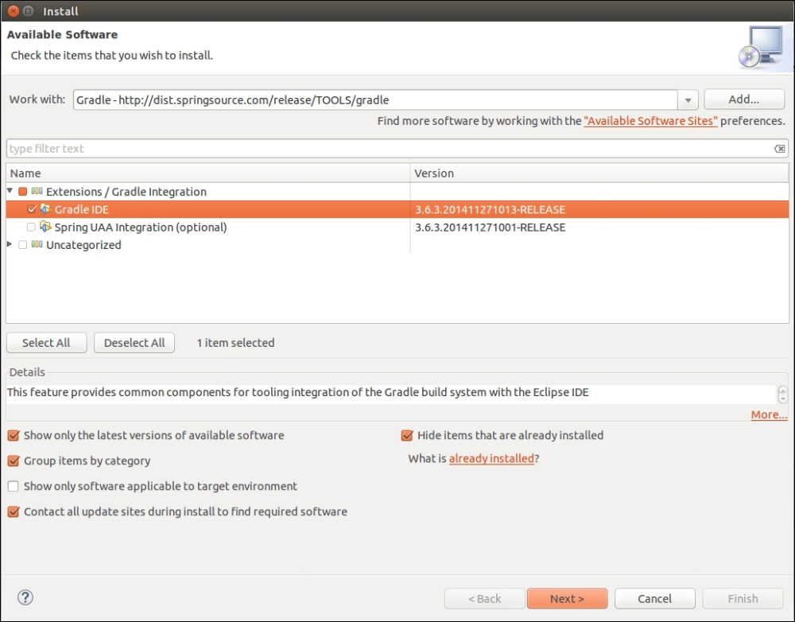Click the Gradle IDE feature icon
This screenshot has height=622, width=795.
[x=45, y=209]
